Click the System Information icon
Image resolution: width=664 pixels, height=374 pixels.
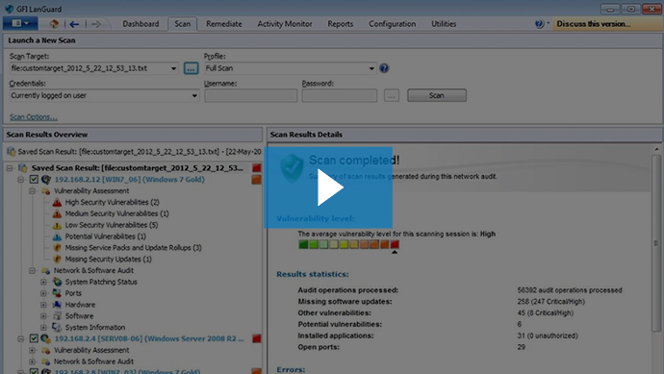57,328
